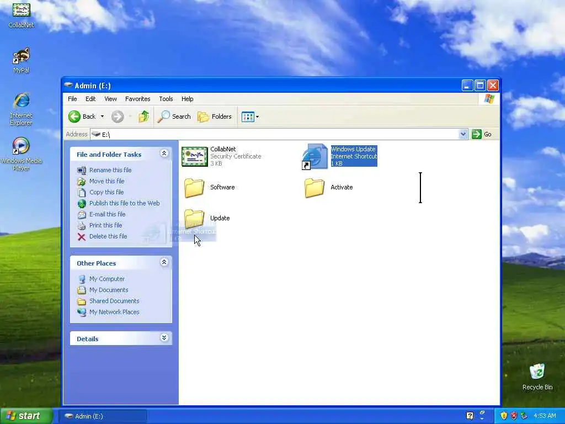Open the Edit menu
The width and height of the screenshot is (565, 424).
click(90, 99)
